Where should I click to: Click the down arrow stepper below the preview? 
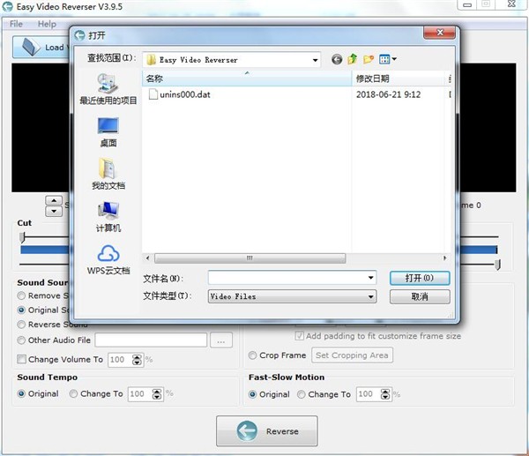click(x=54, y=212)
